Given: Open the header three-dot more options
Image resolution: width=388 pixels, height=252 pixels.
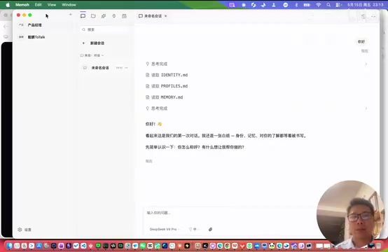Looking at the screenshot, I should (373, 16).
